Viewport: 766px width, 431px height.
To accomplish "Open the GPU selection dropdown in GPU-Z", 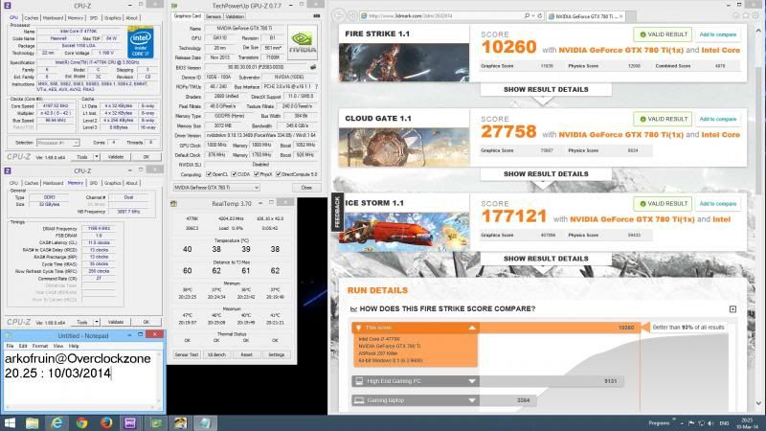I will (216, 188).
